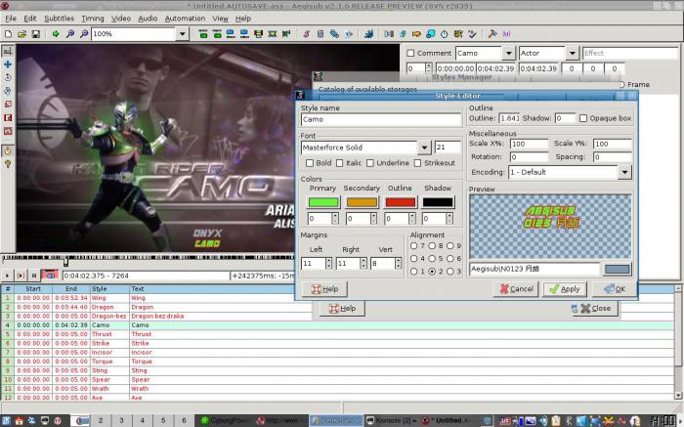Image resolution: width=684 pixels, height=427 pixels.
Task: Click the house icon in the taskbar
Action: pos(20,421)
